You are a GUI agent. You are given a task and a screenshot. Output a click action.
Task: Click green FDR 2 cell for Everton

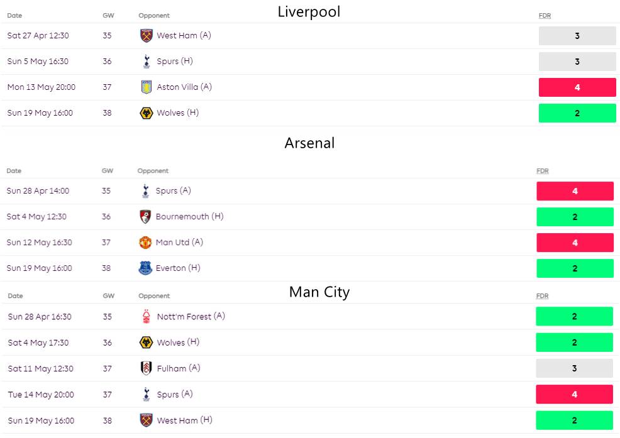click(575, 268)
